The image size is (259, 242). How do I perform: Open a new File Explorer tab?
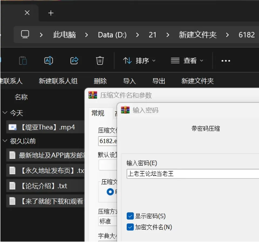tap(51, 13)
